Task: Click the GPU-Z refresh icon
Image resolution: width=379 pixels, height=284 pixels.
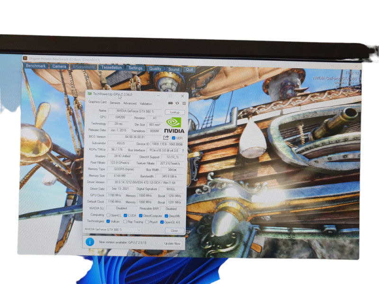Action: coord(177,103)
